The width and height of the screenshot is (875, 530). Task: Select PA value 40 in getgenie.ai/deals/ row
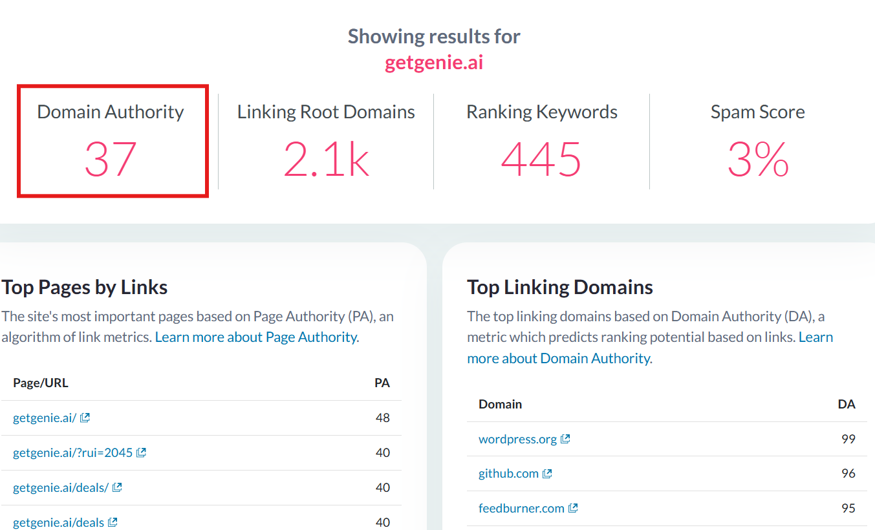pos(383,487)
